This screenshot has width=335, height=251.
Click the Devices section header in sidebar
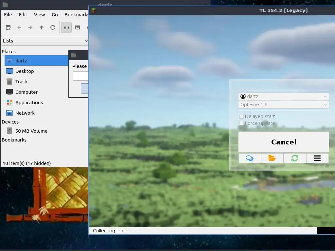[10, 122]
